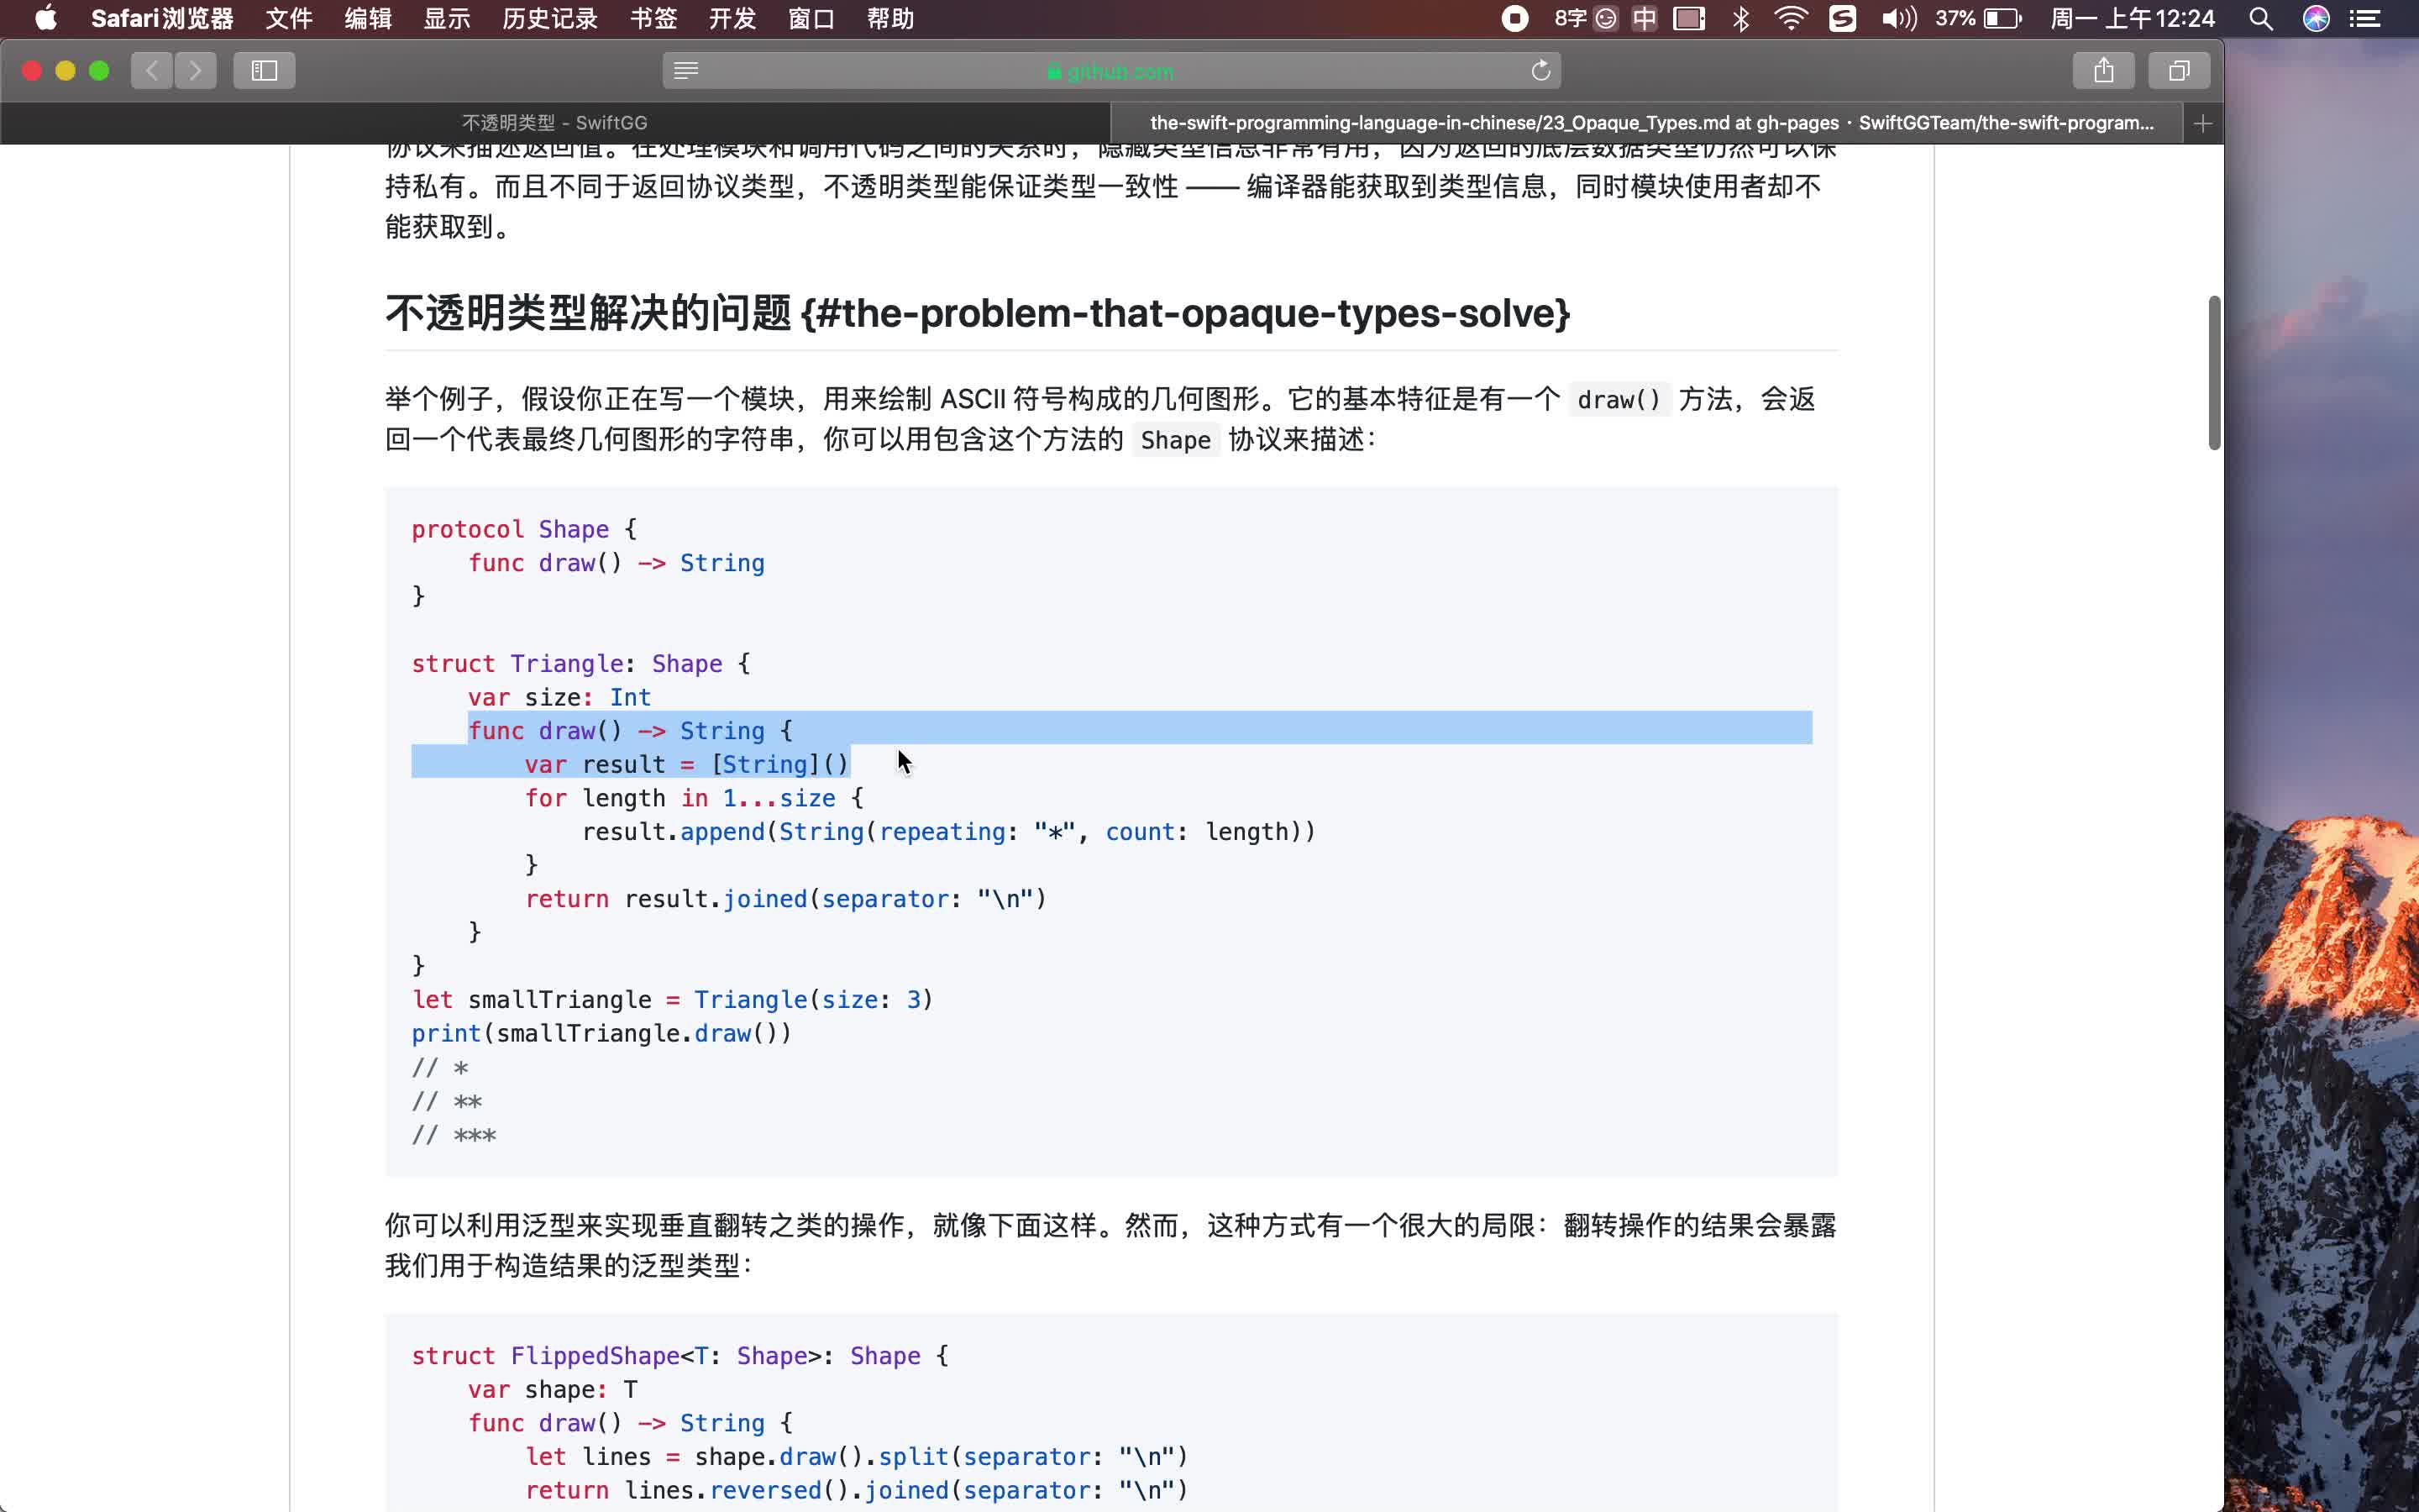This screenshot has width=2419, height=1512.
Task: Show all tabs overview
Action: 2179,70
